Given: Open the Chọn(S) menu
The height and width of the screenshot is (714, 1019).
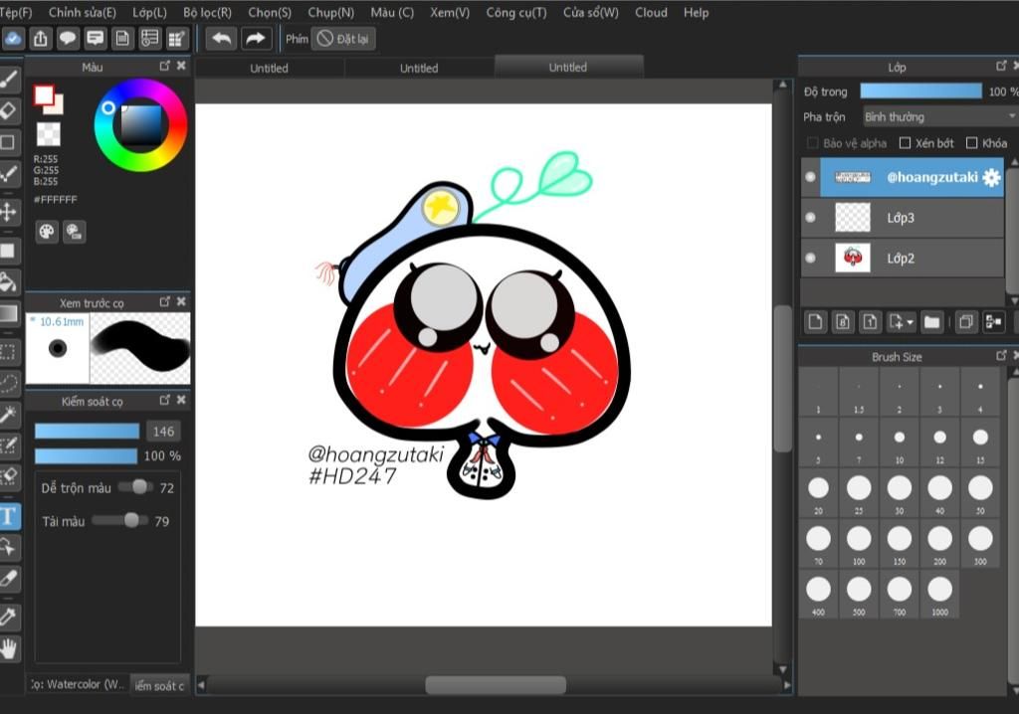Looking at the screenshot, I should 270,12.
